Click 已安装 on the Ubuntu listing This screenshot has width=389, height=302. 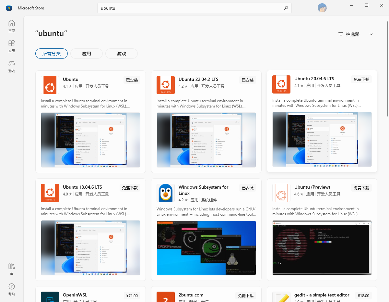132,80
